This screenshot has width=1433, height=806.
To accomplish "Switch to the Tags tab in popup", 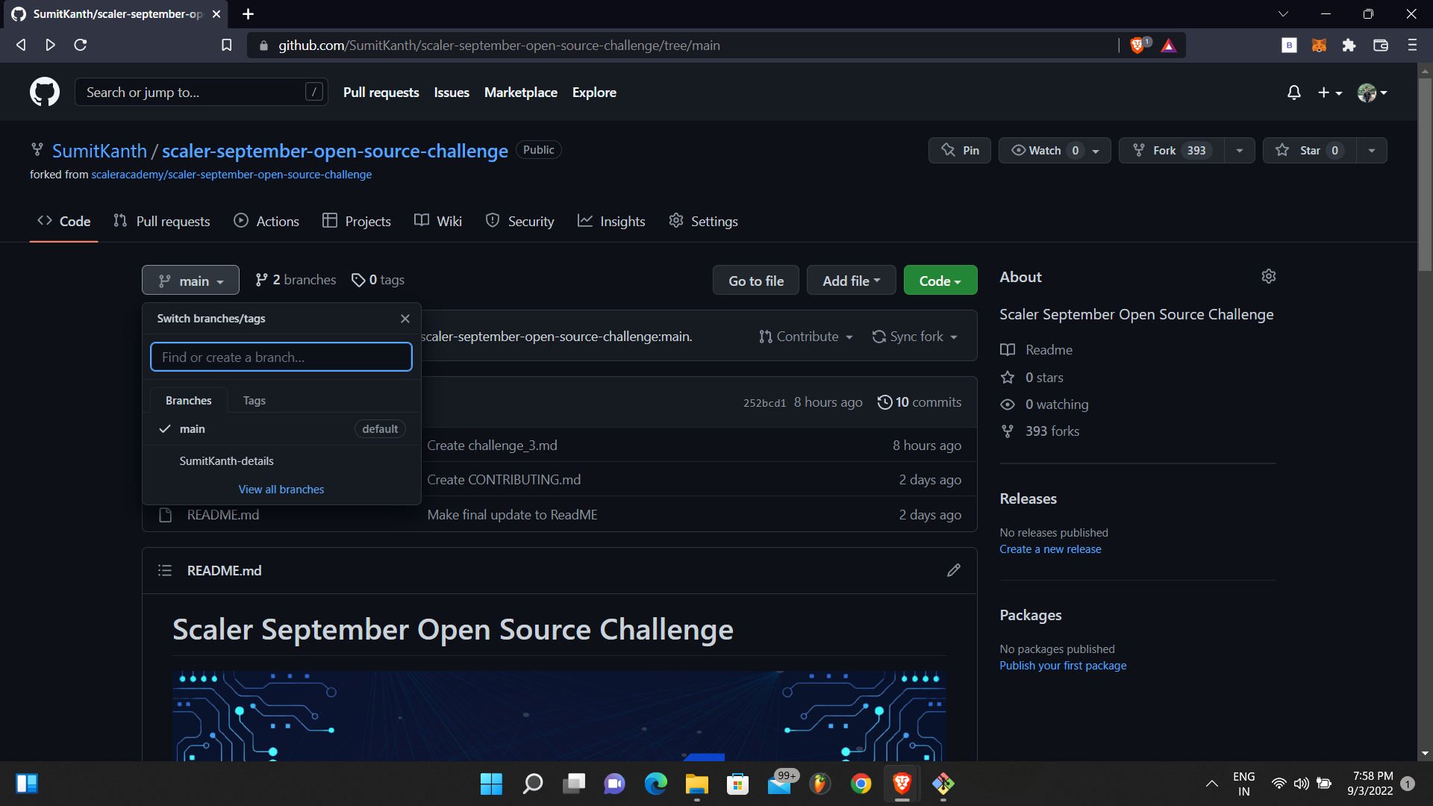I will pyautogui.click(x=254, y=401).
